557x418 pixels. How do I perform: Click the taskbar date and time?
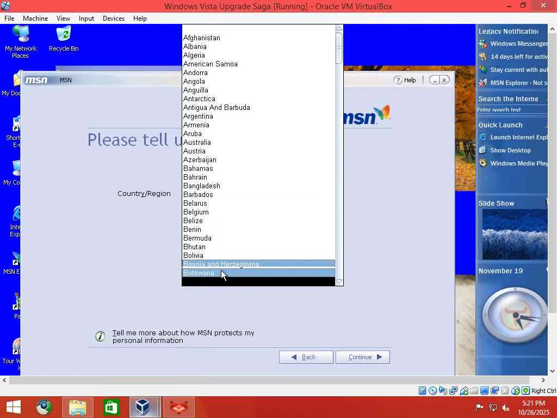pos(534,408)
